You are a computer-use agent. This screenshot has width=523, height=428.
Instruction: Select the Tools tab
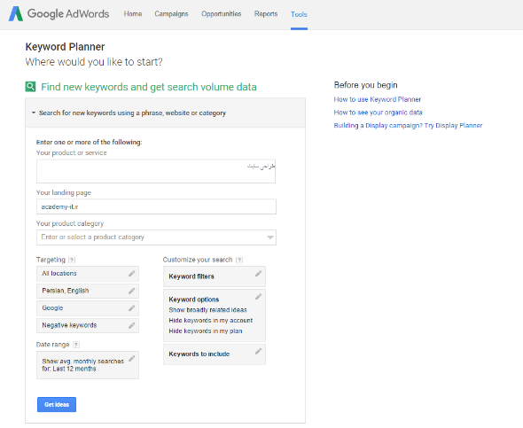click(x=299, y=14)
